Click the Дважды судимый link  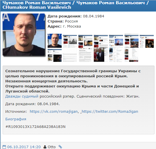[22, 96]
